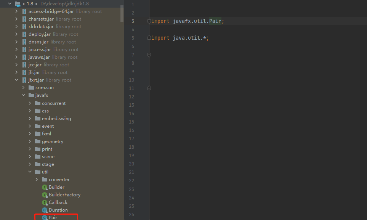Click the css folder icon
367x220 pixels.
tap(38, 111)
